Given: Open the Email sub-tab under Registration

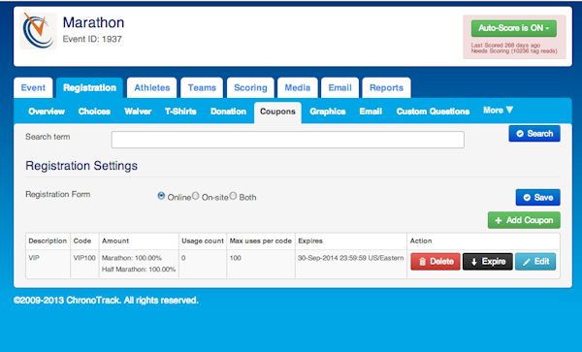Looking at the screenshot, I should tap(371, 112).
